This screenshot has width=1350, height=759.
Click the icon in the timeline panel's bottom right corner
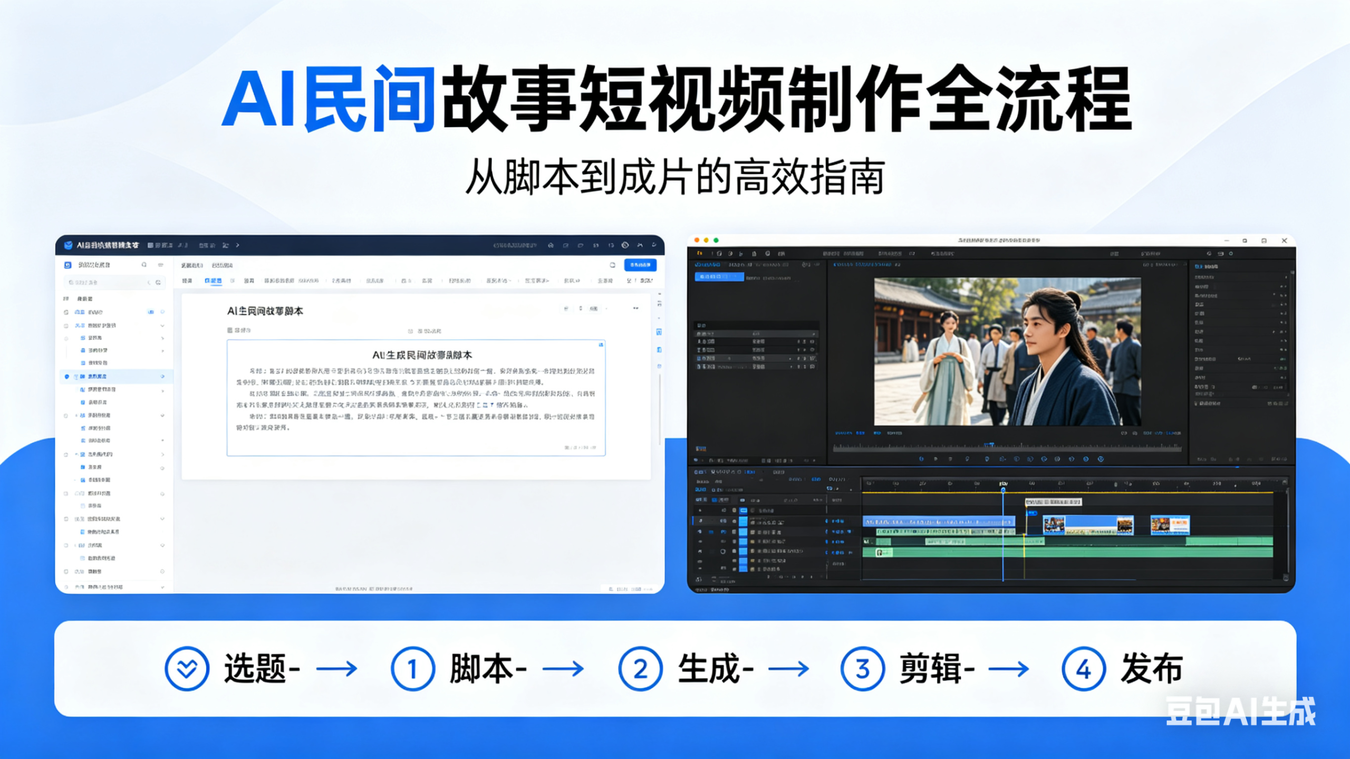(x=1286, y=578)
